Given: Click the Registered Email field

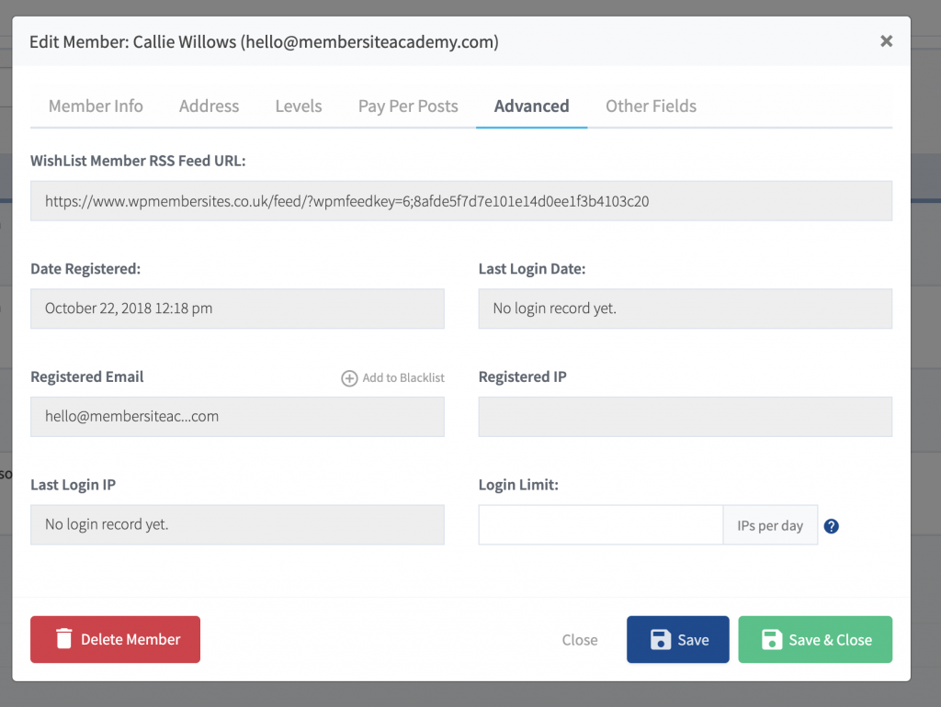Looking at the screenshot, I should [237, 417].
